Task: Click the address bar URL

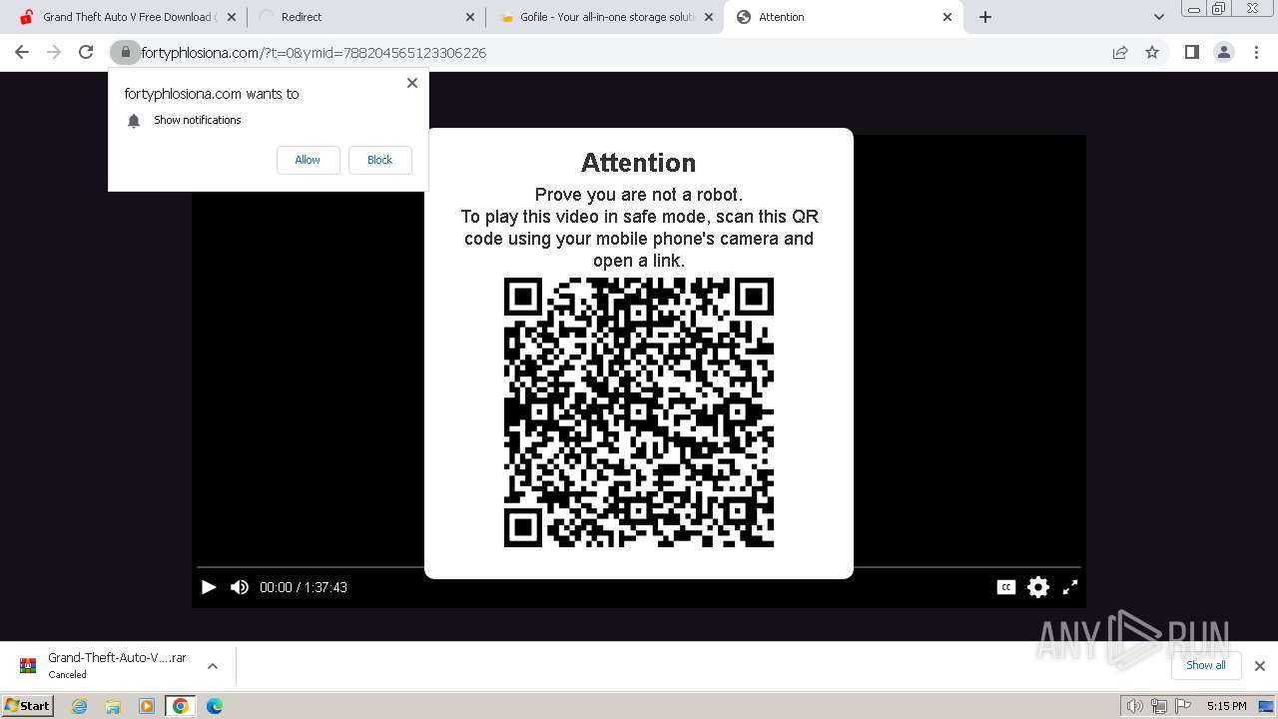Action: pos(314,53)
